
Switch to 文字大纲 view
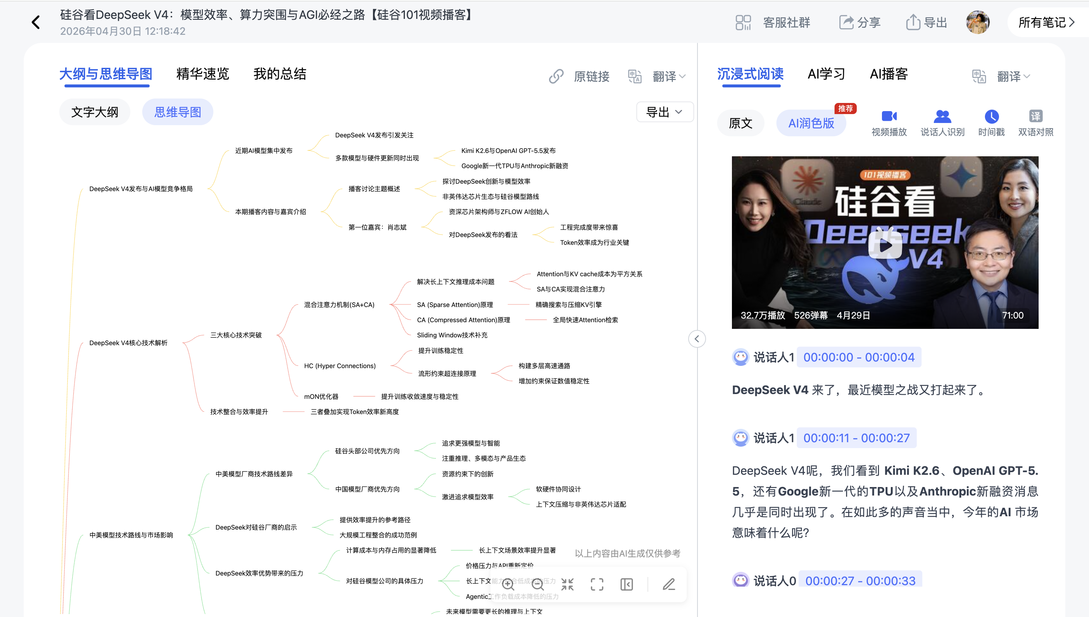tap(94, 112)
